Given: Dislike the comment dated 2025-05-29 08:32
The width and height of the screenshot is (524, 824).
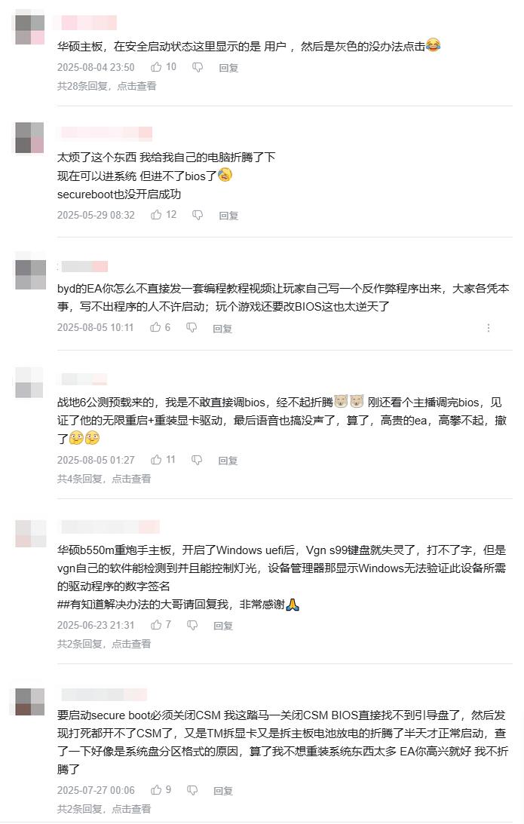Looking at the screenshot, I should point(197,215).
